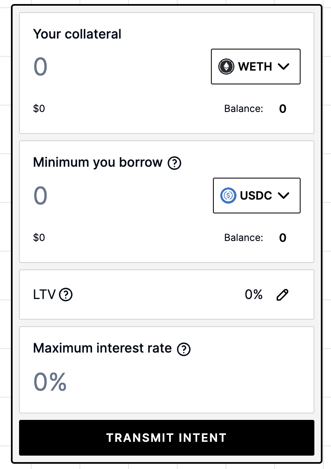The width and height of the screenshot is (331, 469).
Task: Click the USDC coin logo
Action: click(x=228, y=196)
